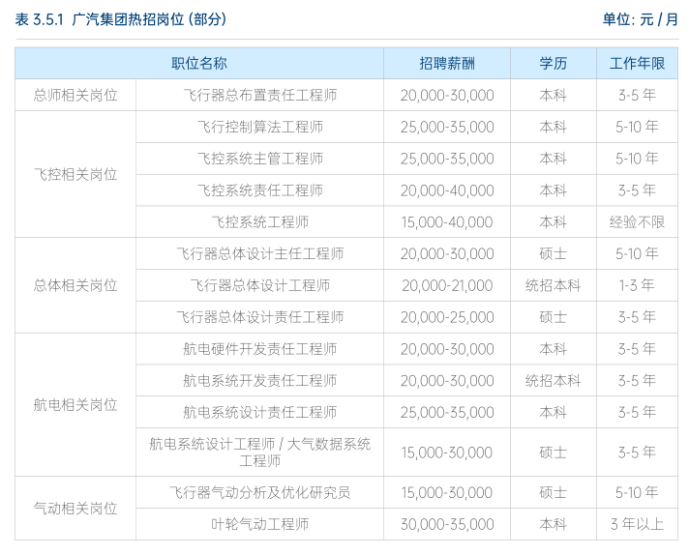Click salary 25,000-35,000 for 航电系统设计责任工程师

[x=447, y=412]
